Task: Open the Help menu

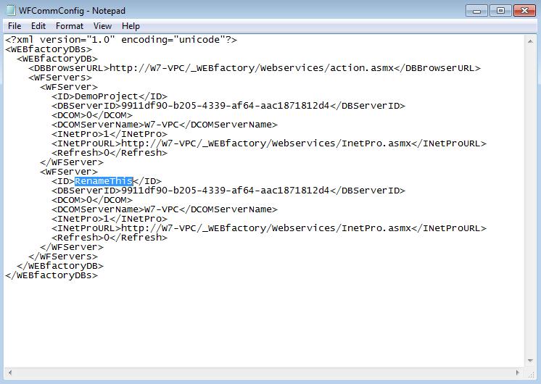Action: 131,26
